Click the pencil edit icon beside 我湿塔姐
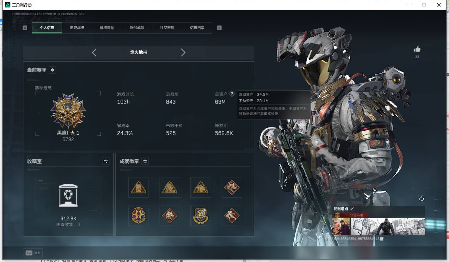The height and width of the screenshot is (262, 449). (352, 209)
